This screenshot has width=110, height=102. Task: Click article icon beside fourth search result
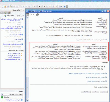[x=22, y=40]
